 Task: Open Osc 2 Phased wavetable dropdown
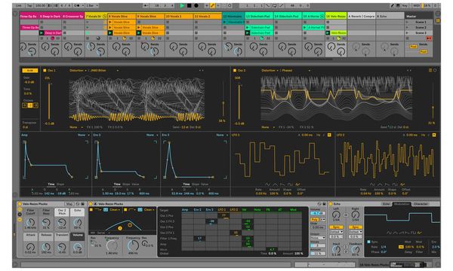pyautogui.click(x=296, y=70)
